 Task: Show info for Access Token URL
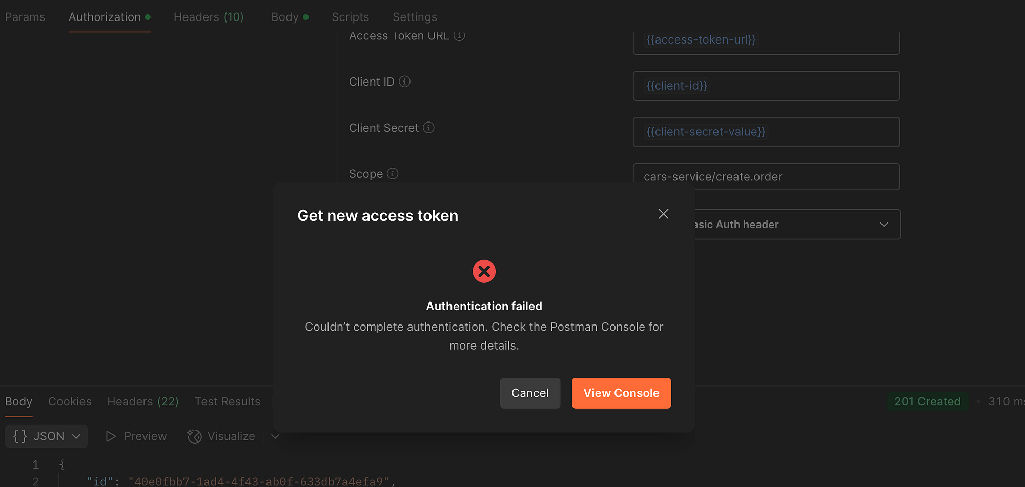[x=459, y=36]
